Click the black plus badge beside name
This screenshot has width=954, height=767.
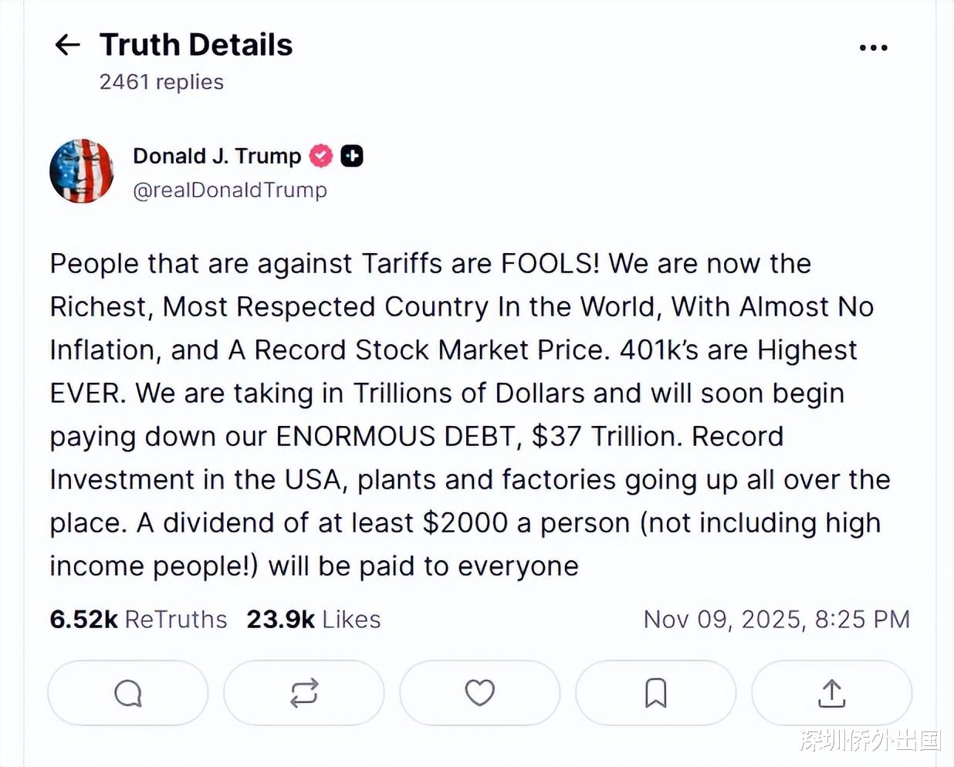point(352,156)
